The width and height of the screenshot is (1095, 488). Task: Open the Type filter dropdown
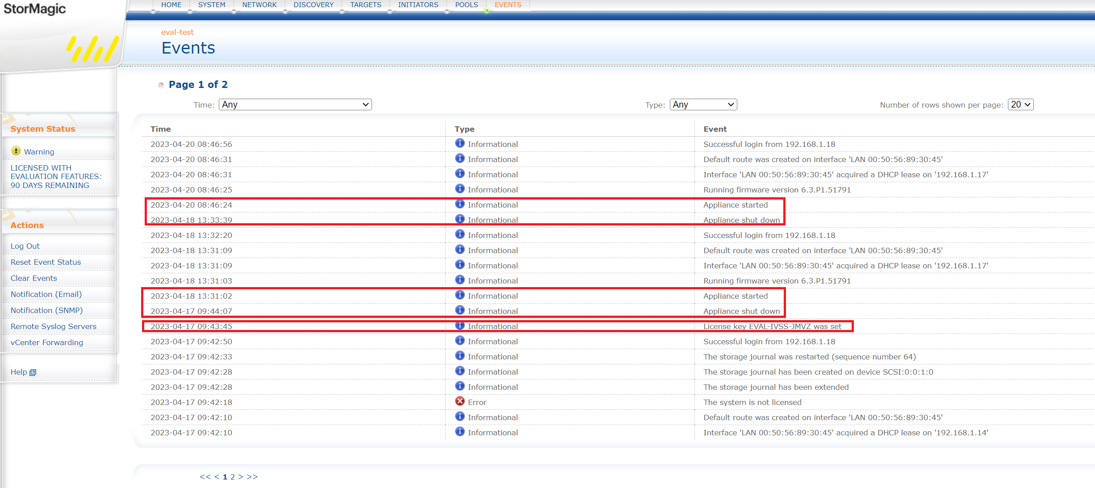pos(703,104)
